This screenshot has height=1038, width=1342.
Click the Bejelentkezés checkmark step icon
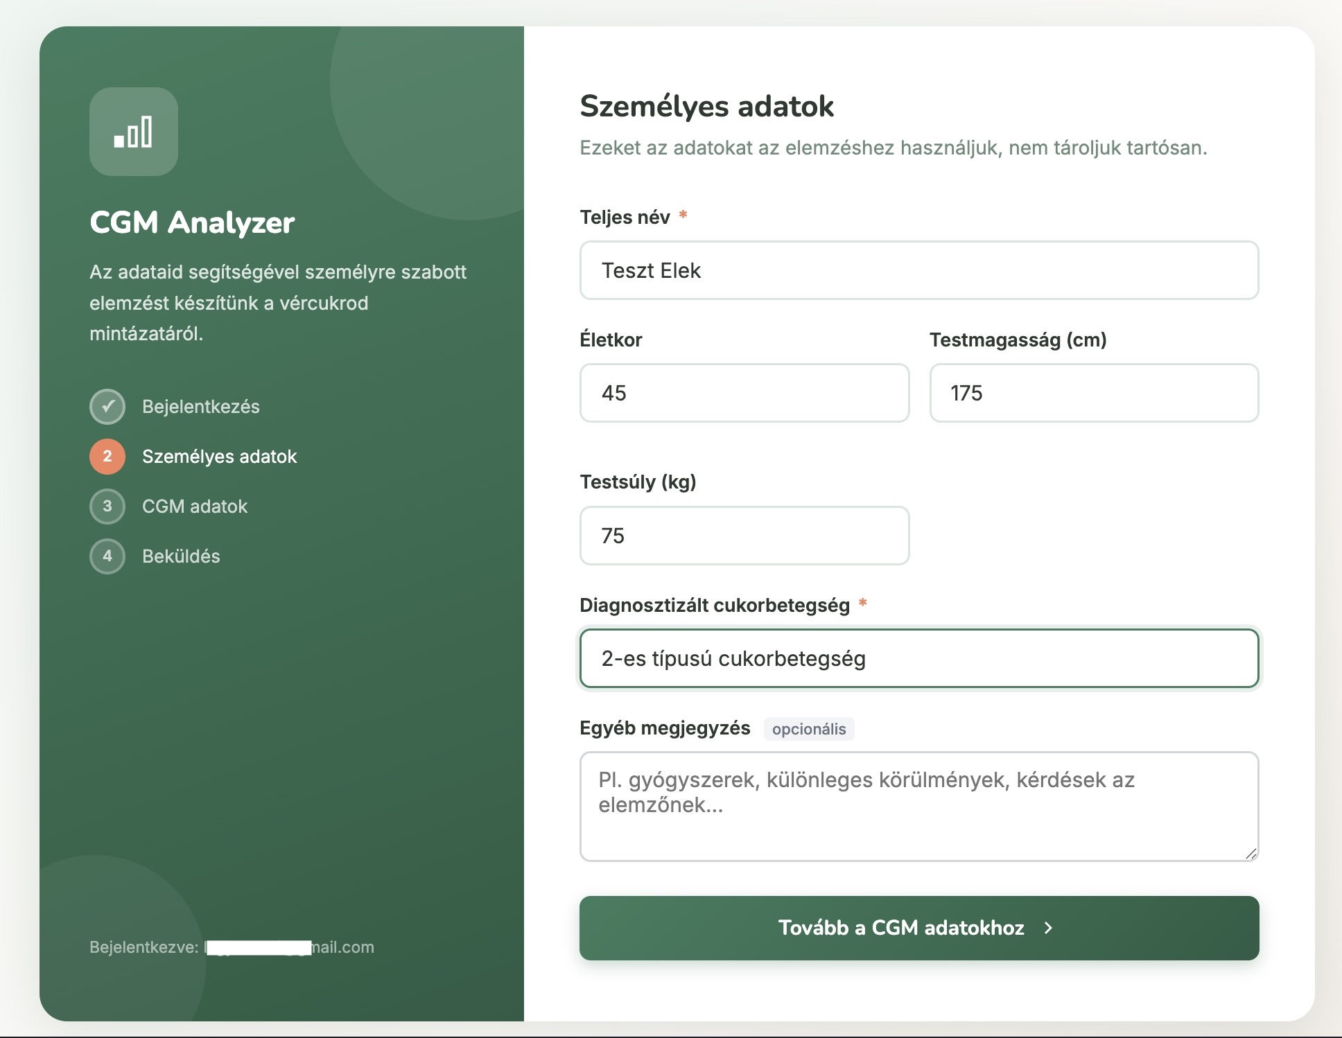(x=107, y=407)
